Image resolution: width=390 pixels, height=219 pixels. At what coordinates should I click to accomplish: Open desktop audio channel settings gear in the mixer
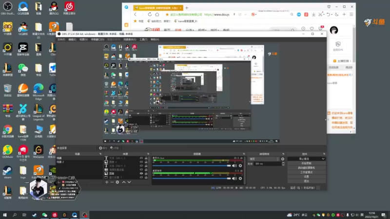[240, 178]
